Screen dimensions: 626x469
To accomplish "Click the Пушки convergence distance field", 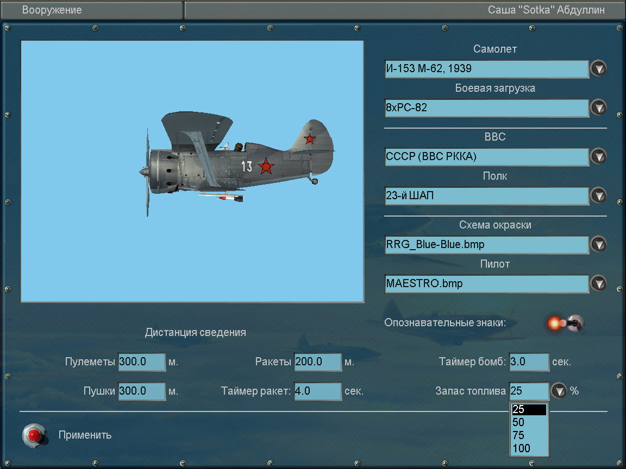I will coord(141,391).
